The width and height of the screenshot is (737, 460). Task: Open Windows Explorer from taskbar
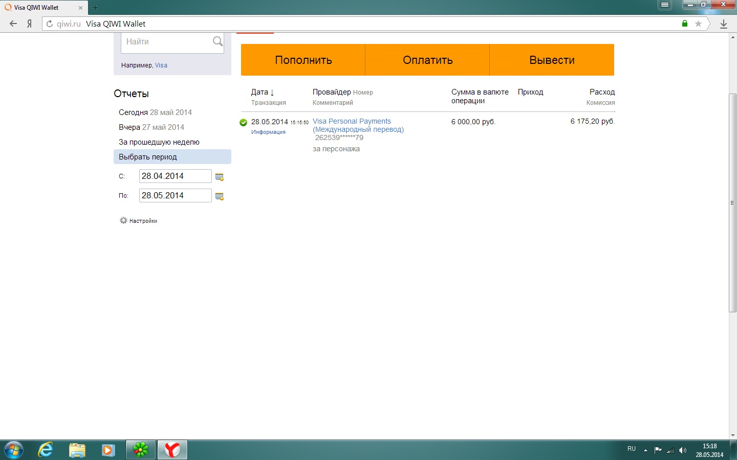tap(77, 450)
